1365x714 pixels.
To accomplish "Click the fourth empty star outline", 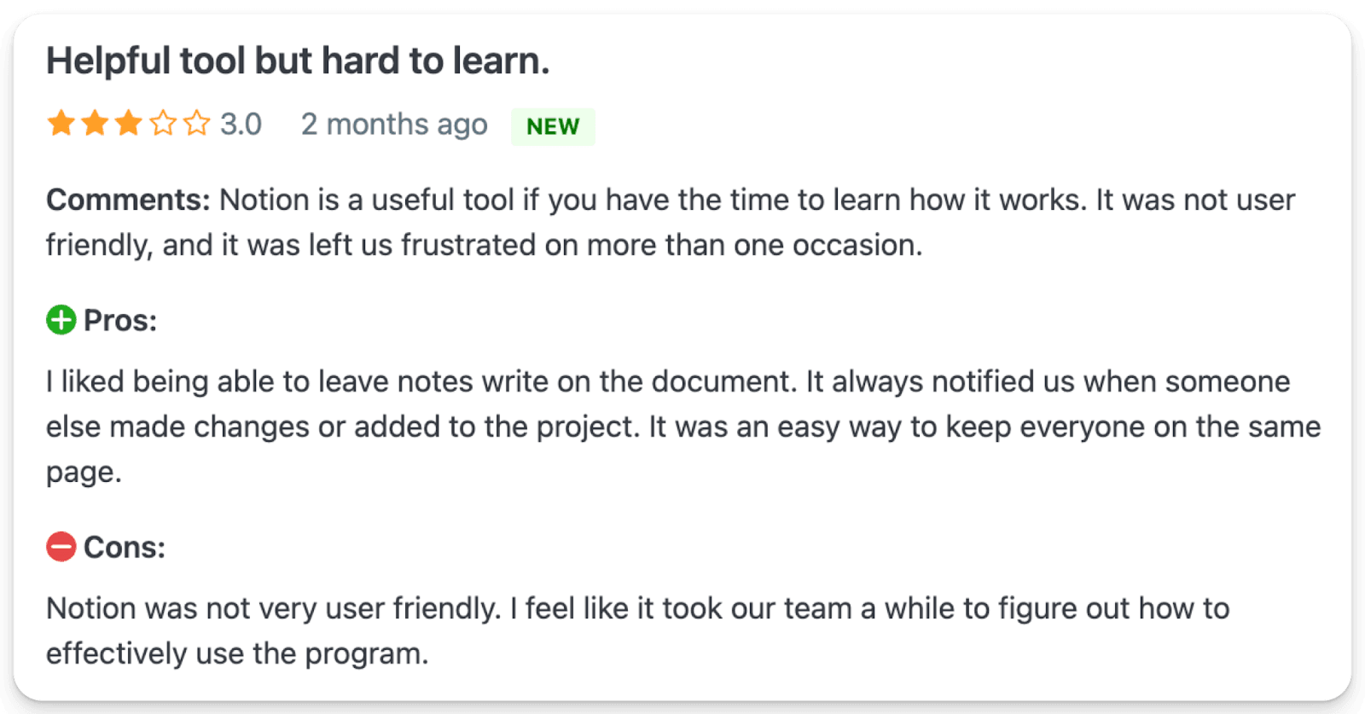I will [162, 124].
